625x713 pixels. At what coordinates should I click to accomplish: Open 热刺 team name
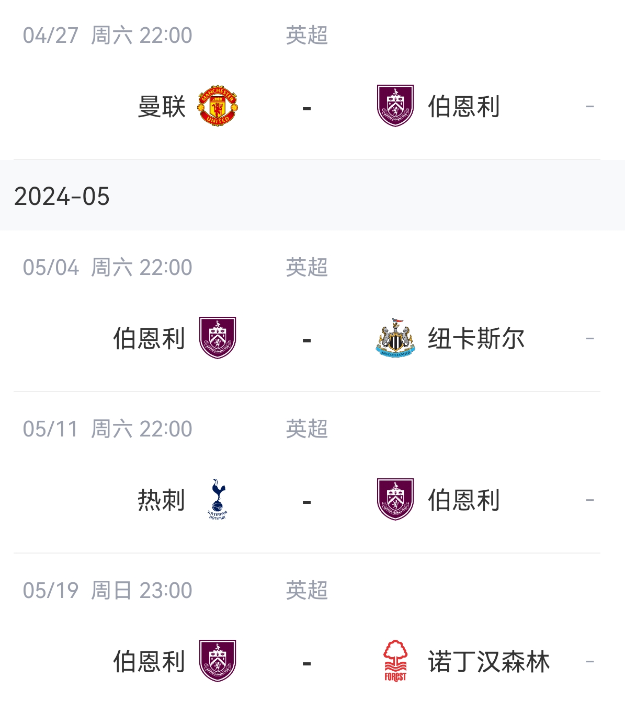click(162, 500)
